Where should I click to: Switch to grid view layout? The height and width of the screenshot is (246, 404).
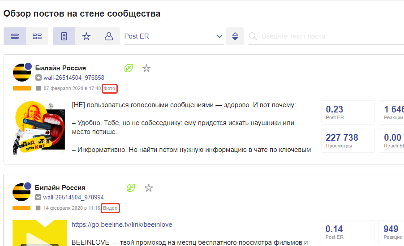37,36
